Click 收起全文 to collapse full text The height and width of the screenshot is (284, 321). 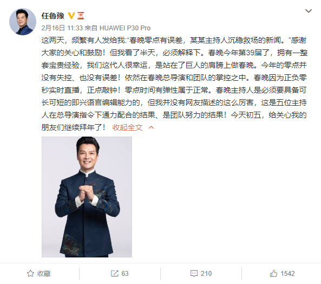click(x=127, y=127)
